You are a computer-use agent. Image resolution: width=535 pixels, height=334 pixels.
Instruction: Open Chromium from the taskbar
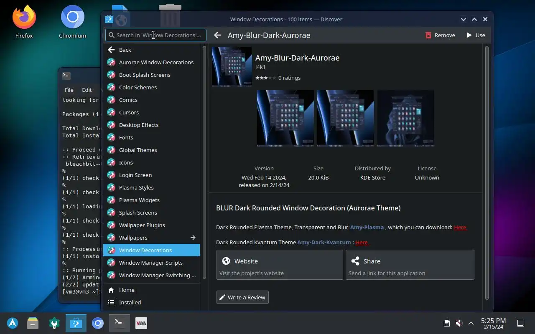pos(98,323)
